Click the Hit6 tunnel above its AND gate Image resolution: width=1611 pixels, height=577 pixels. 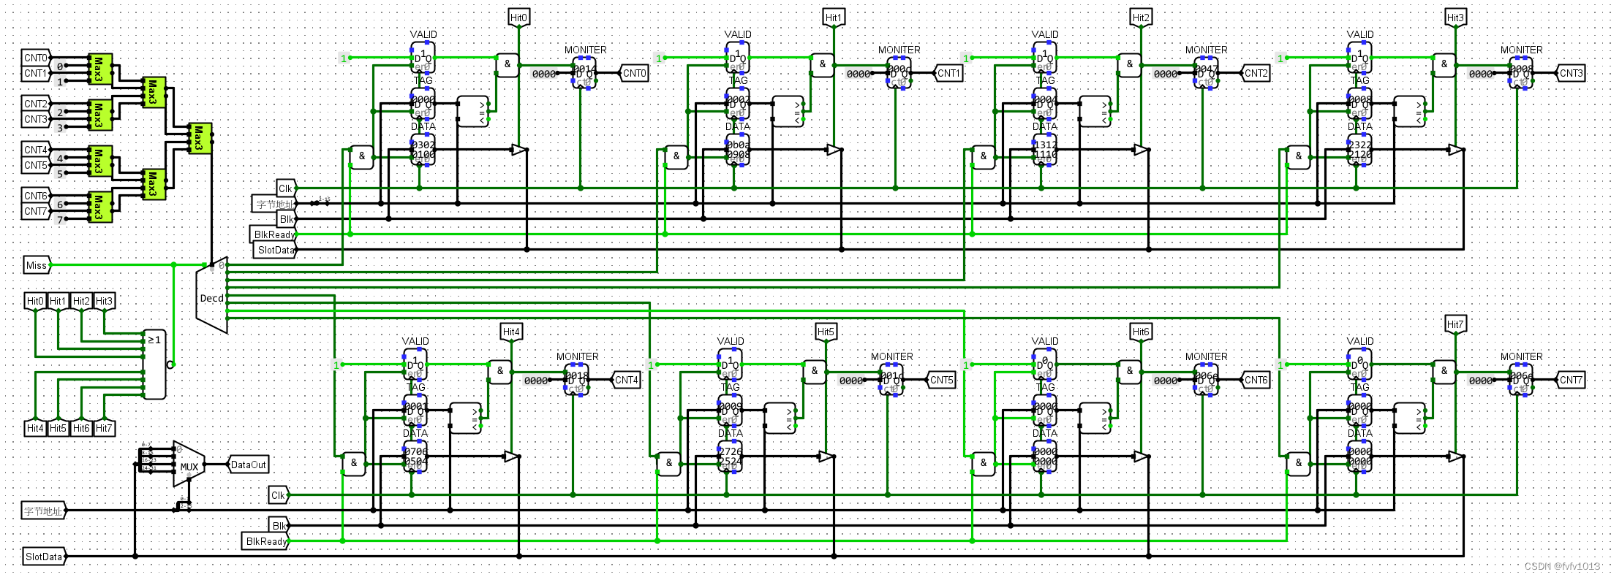pyautogui.click(x=1141, y=332)
